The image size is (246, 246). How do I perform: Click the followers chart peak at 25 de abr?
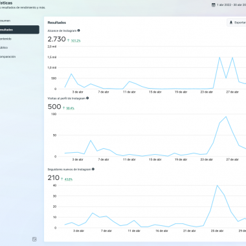click(x=217, y=185)
